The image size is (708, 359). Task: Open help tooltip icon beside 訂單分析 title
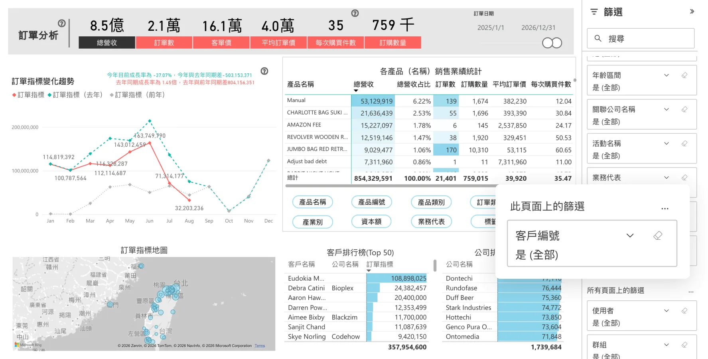62,23
